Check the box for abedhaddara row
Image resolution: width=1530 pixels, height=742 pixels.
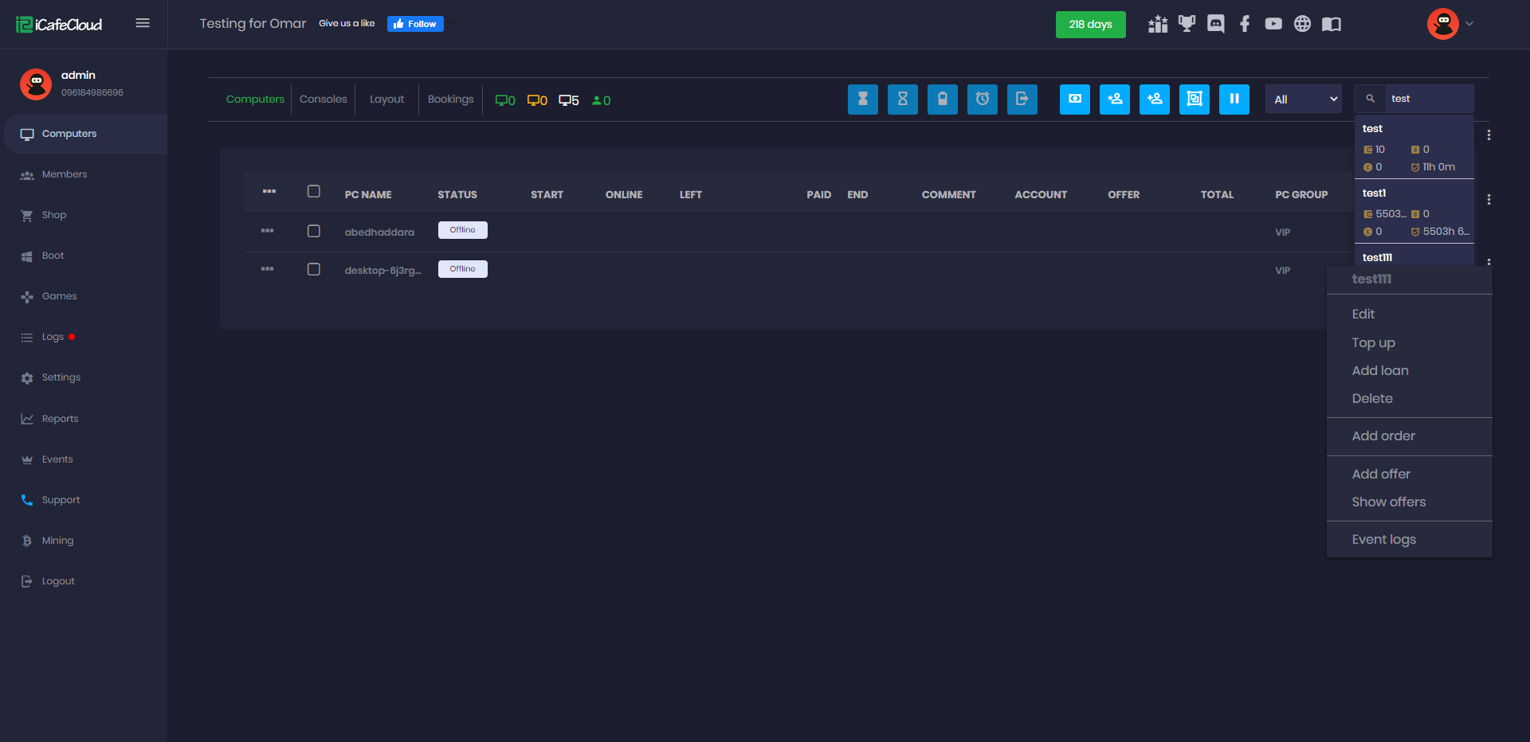pos(314,231)
